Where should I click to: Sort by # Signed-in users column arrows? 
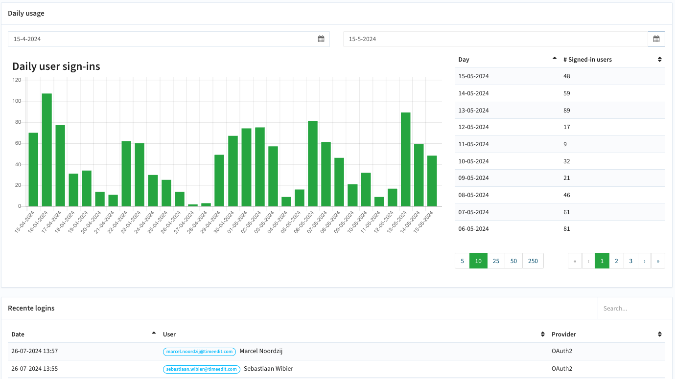pyautogui.click(x=659, y=60)
